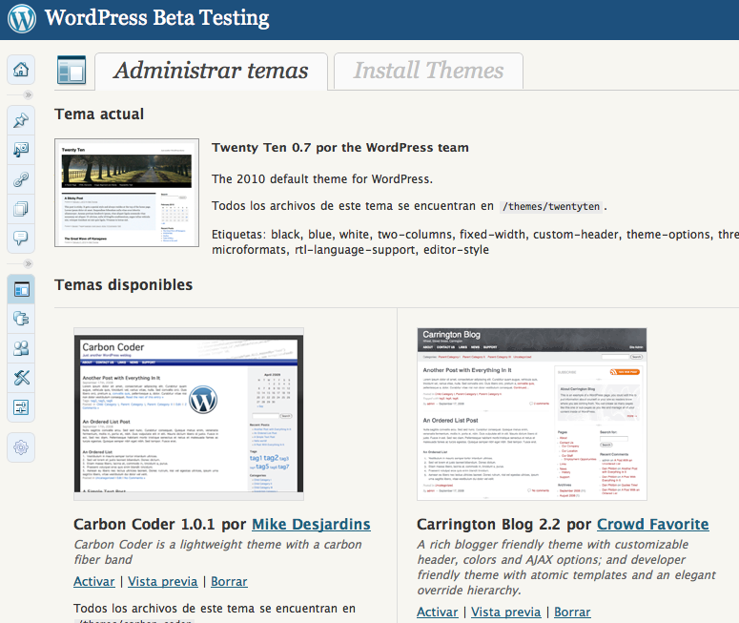739x623 pixels.
Task: Click the Carrington Blog theme screenshot thumbnail
Action: [x=532, y=414]
